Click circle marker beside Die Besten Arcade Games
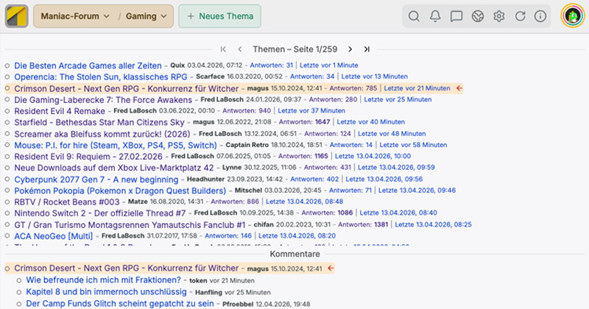The width and height of the screenshot is (589, 309). point(7,65)
